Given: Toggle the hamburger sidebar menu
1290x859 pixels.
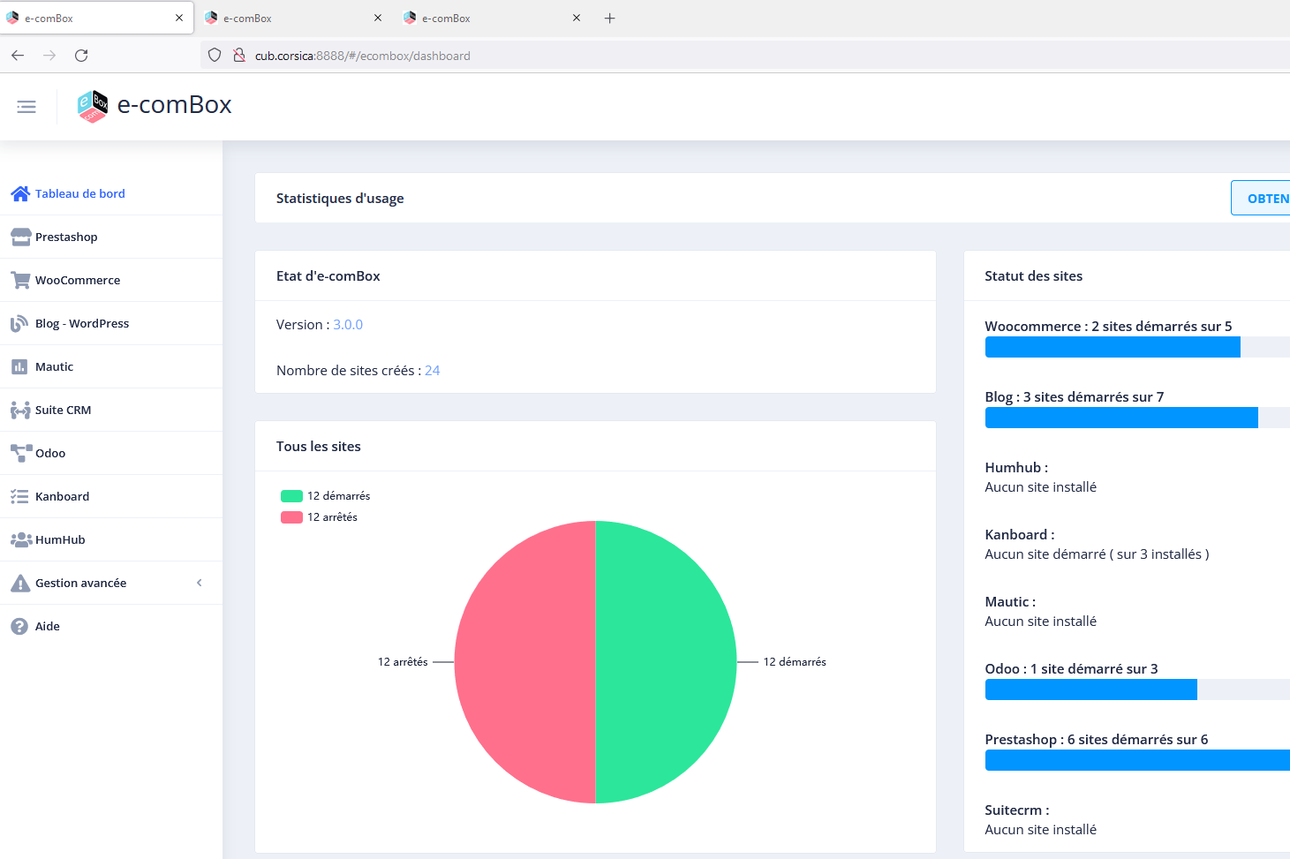Looking at the screenshot, I should click(26, 107).
